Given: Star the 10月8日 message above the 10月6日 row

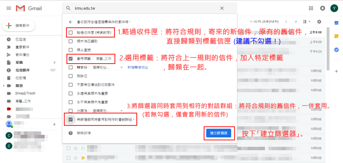Looking at the screenshot, I should tap(76, 148).
